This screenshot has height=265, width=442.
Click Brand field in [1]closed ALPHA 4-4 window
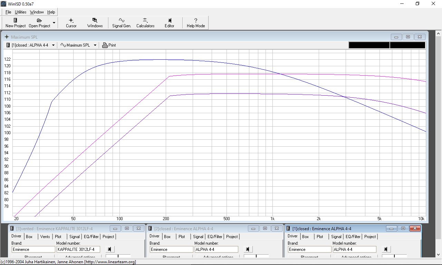(x=309, y=249)
